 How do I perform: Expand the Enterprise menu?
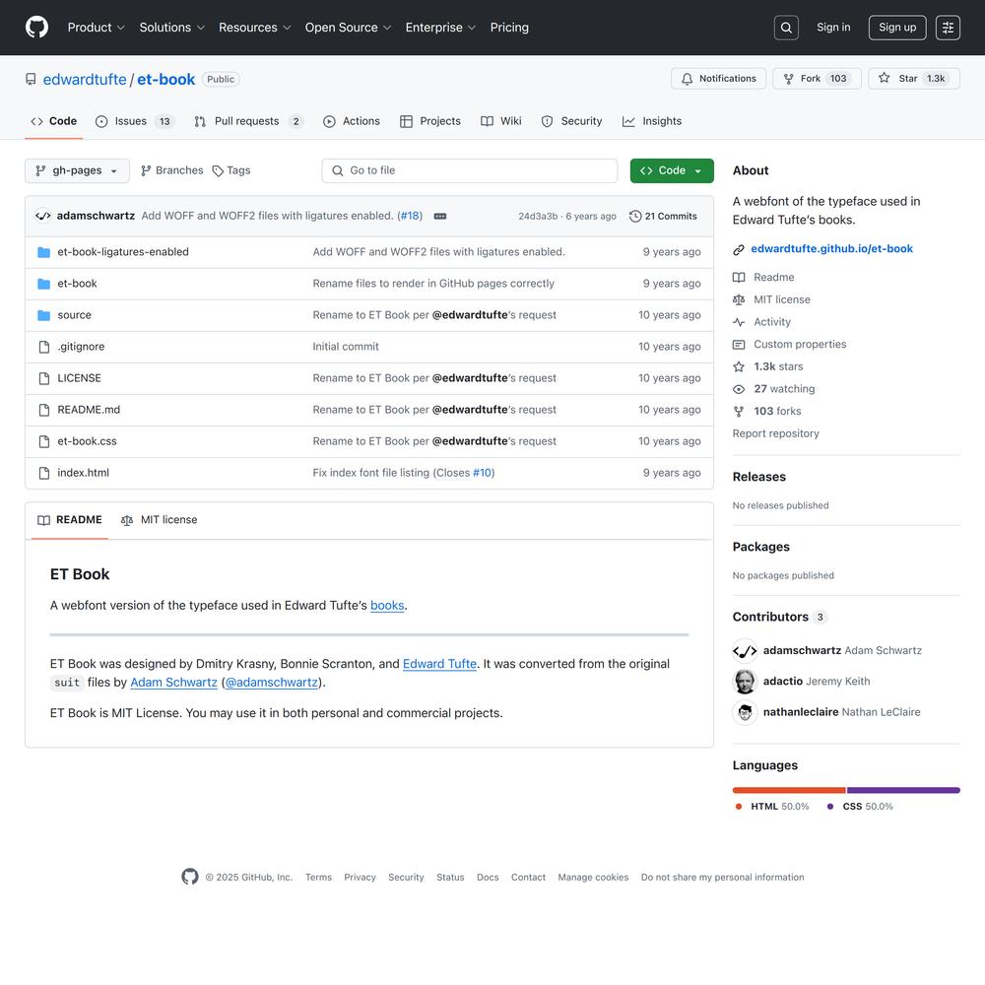440,28
